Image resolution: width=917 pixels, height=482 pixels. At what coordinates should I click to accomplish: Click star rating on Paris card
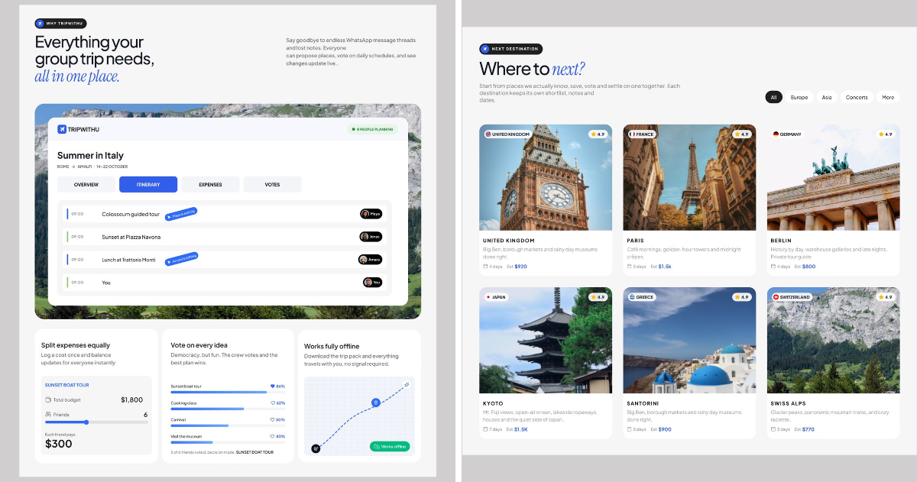point(742,134)
